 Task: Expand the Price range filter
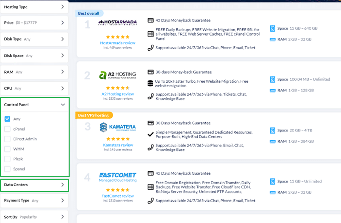click(63, 23)
